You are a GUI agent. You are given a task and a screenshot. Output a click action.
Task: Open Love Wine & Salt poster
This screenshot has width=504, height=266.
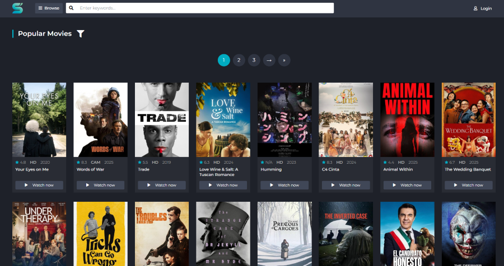click(x=223, y=120)
